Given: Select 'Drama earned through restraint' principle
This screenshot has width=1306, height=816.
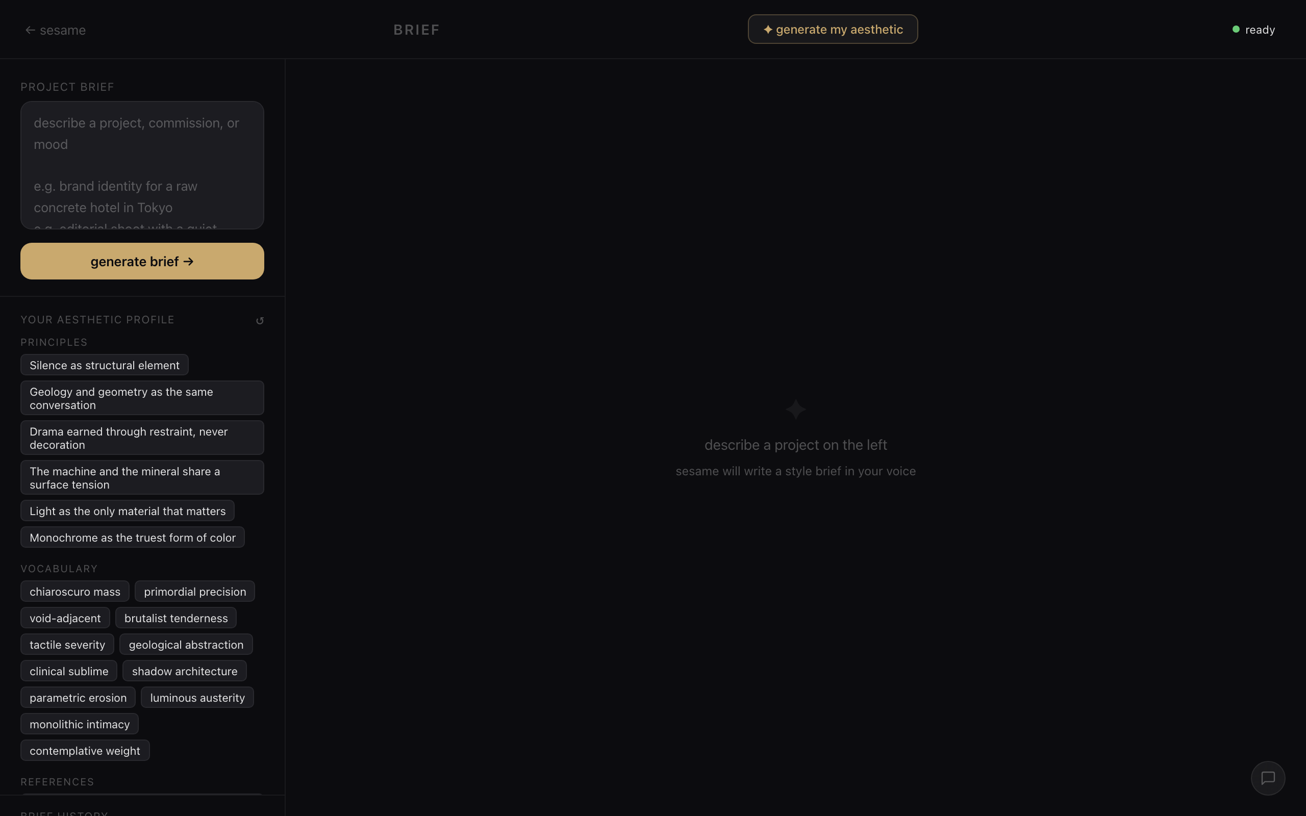Looking at the screenshot, I should [142, 438].
